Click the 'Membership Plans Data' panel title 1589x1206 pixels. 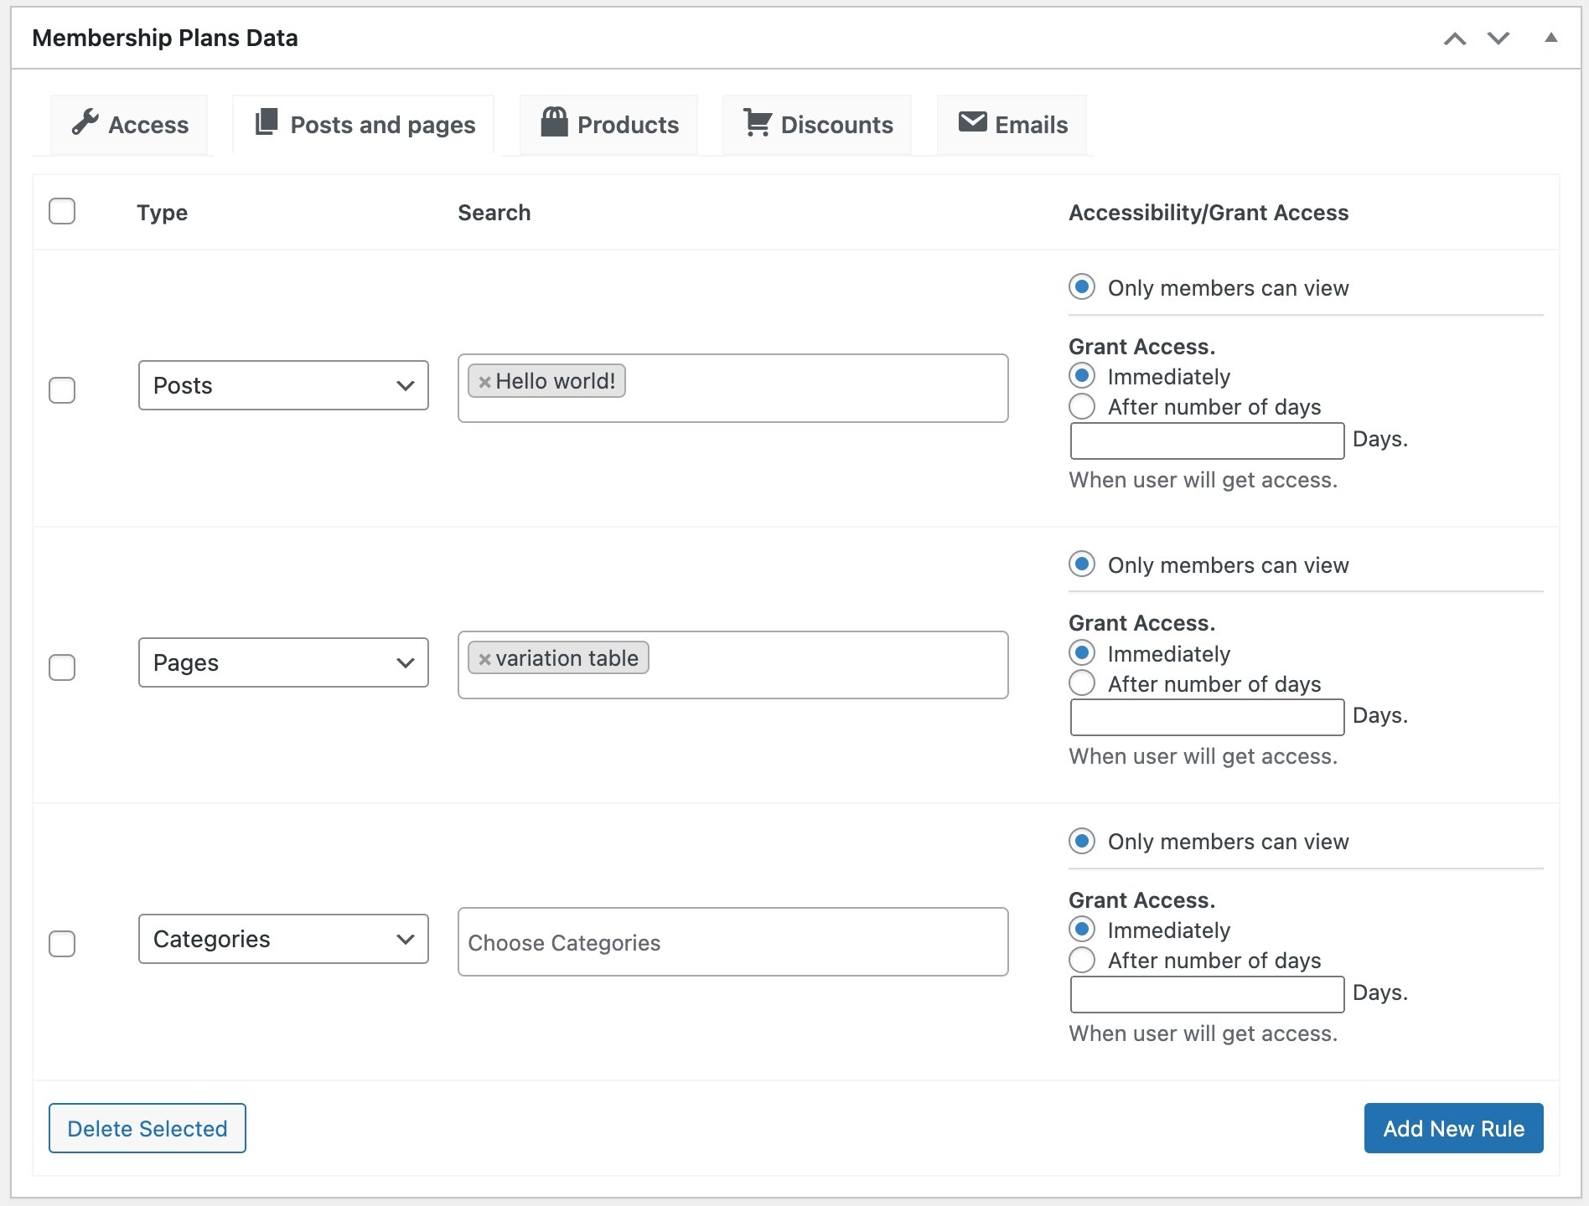(165, 38)
